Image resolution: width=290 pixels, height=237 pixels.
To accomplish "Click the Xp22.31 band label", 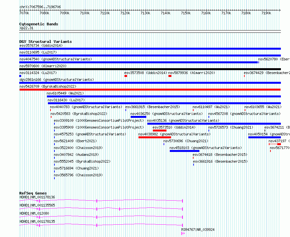I will pyautogui.click(x=26, y=28).
